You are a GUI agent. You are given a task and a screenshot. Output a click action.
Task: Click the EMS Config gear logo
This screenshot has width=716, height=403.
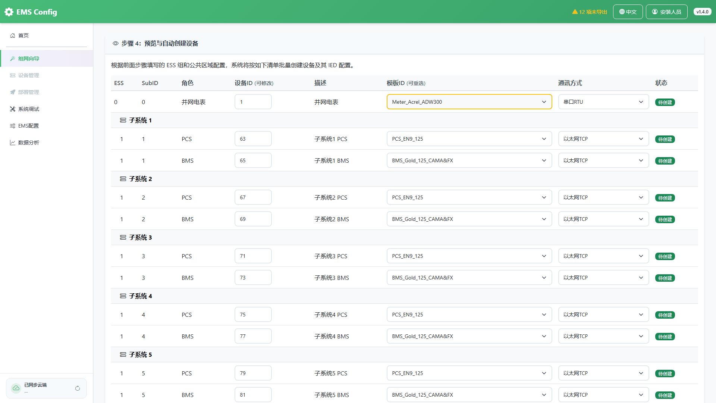(9, 12)
